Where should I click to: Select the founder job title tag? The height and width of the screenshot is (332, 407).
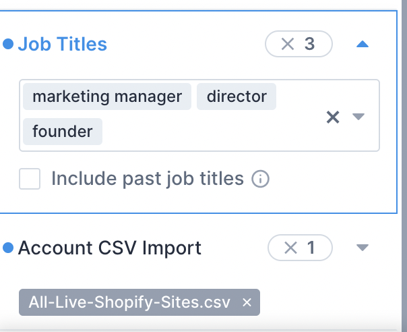(63, 132)
